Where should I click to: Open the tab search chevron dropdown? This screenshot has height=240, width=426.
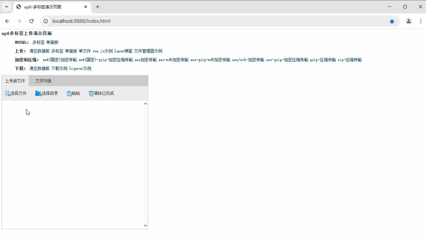tap(6, 7)
